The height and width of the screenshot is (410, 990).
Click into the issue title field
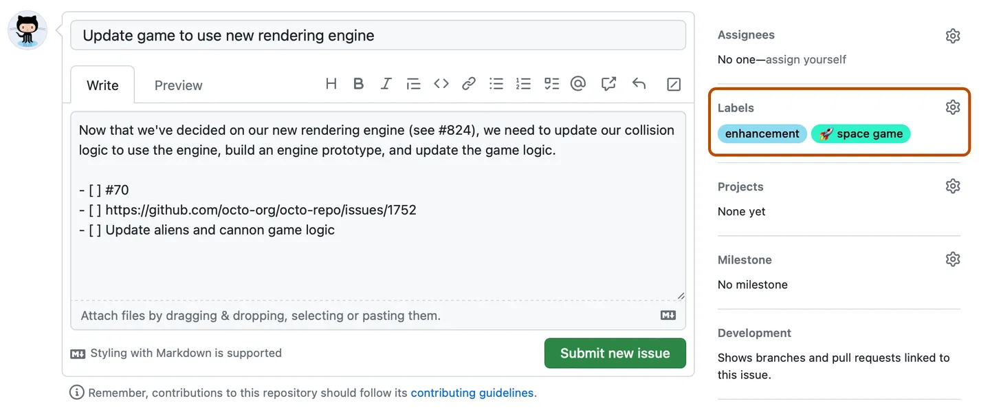(378, 36)
